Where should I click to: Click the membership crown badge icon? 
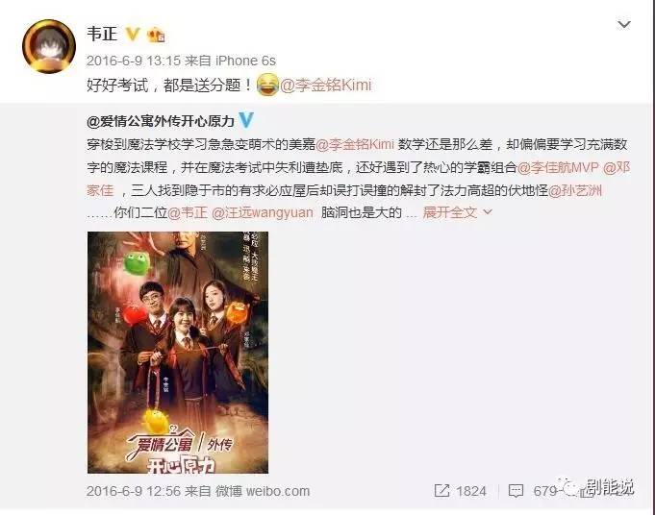[x=156, y=35]
